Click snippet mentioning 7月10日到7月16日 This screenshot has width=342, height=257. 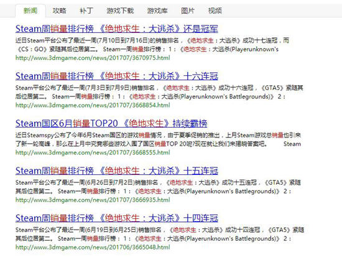tap(152, 40)
